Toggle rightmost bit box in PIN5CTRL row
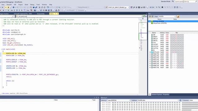The width and height of the screenshot is (198, 111). pos(183,64)
